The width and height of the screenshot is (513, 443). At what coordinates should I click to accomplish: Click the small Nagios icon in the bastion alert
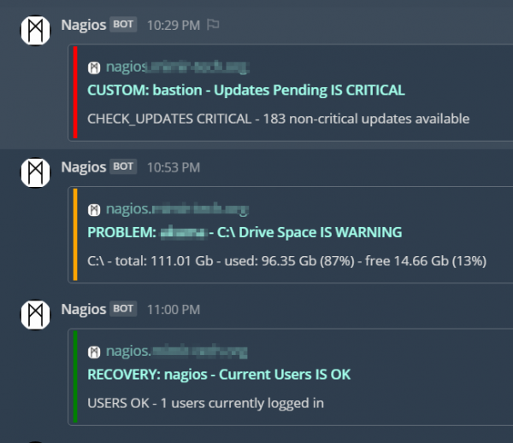point(95,67)
